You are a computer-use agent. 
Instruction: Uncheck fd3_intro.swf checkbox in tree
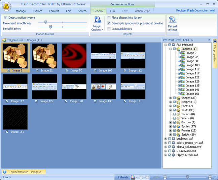(170, 45)
